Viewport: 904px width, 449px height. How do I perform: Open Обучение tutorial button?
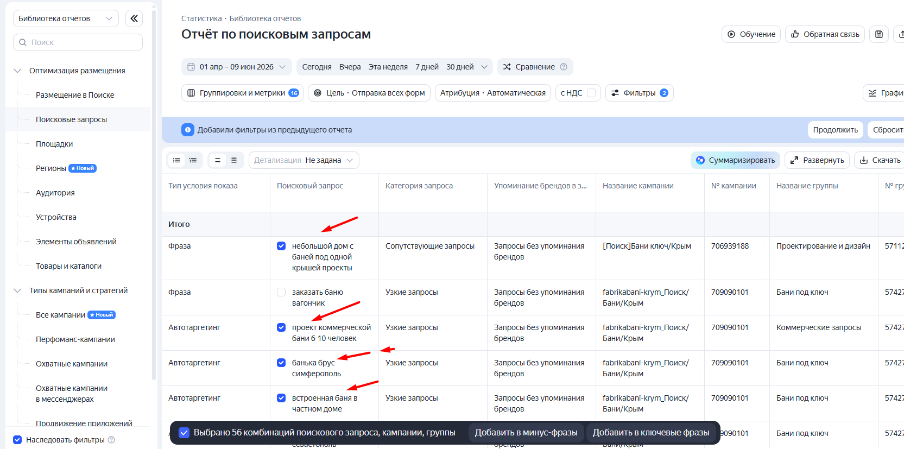tap(751, 34)
